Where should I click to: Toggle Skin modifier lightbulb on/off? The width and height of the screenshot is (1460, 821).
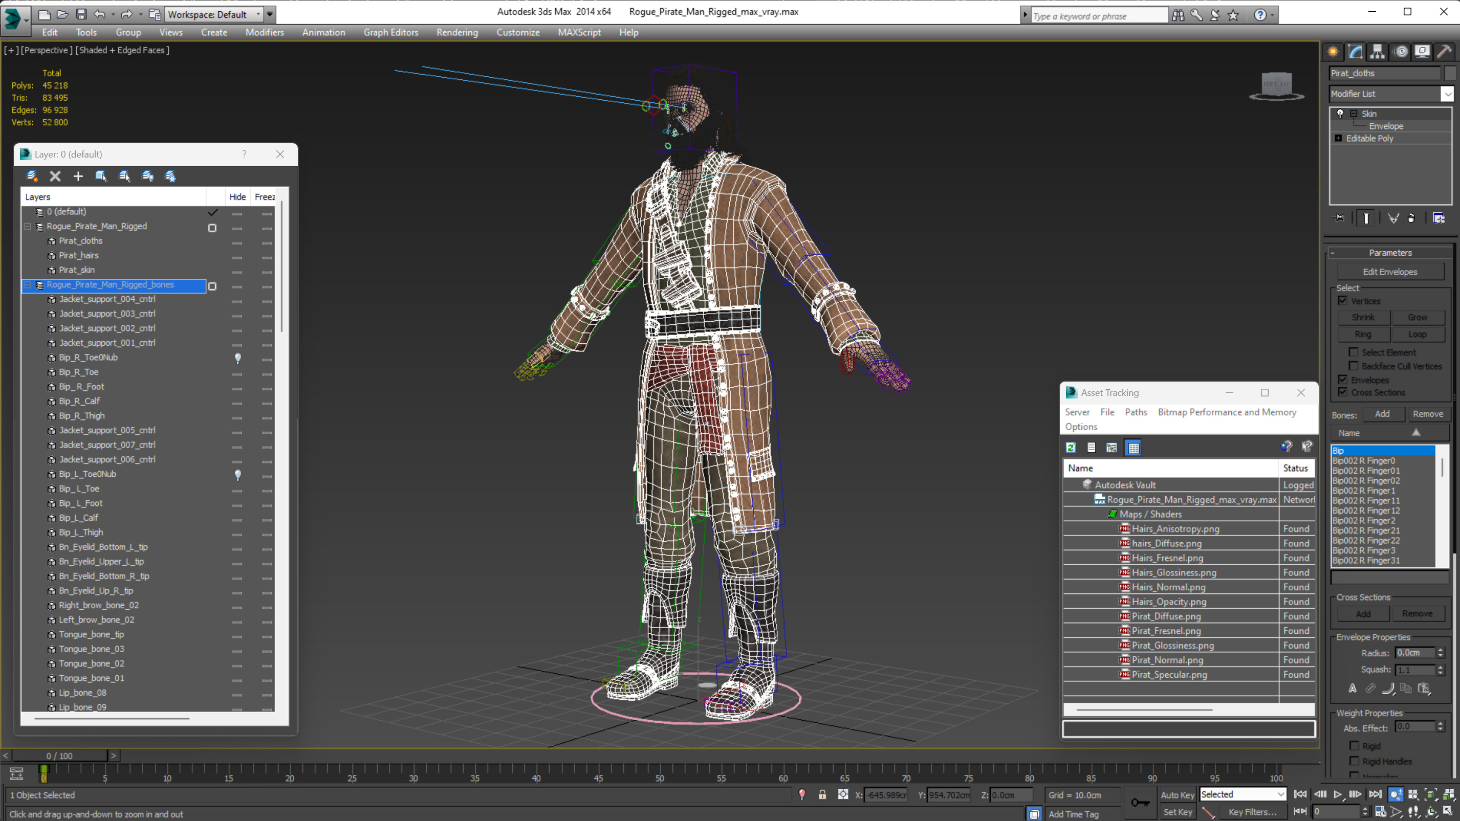tap(1340, 114)
